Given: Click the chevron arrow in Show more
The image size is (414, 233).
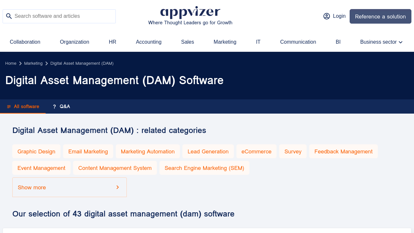Looking at the screenshot, I should pyautogui.click(x=118, y=187).
